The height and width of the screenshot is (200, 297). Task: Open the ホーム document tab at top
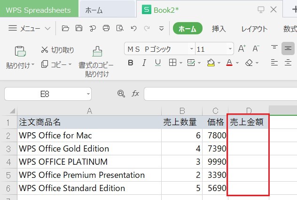click(107, 10)
